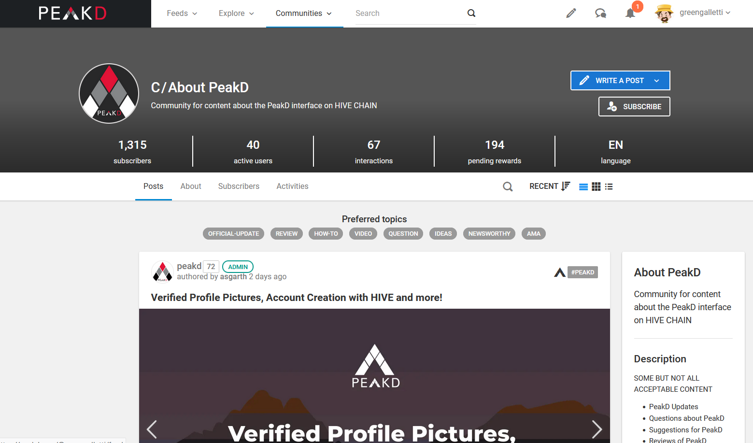Viewport: 753px width, 443px height.
Task: Click the 40 active users stat
Action: click(x=253, y=152)
